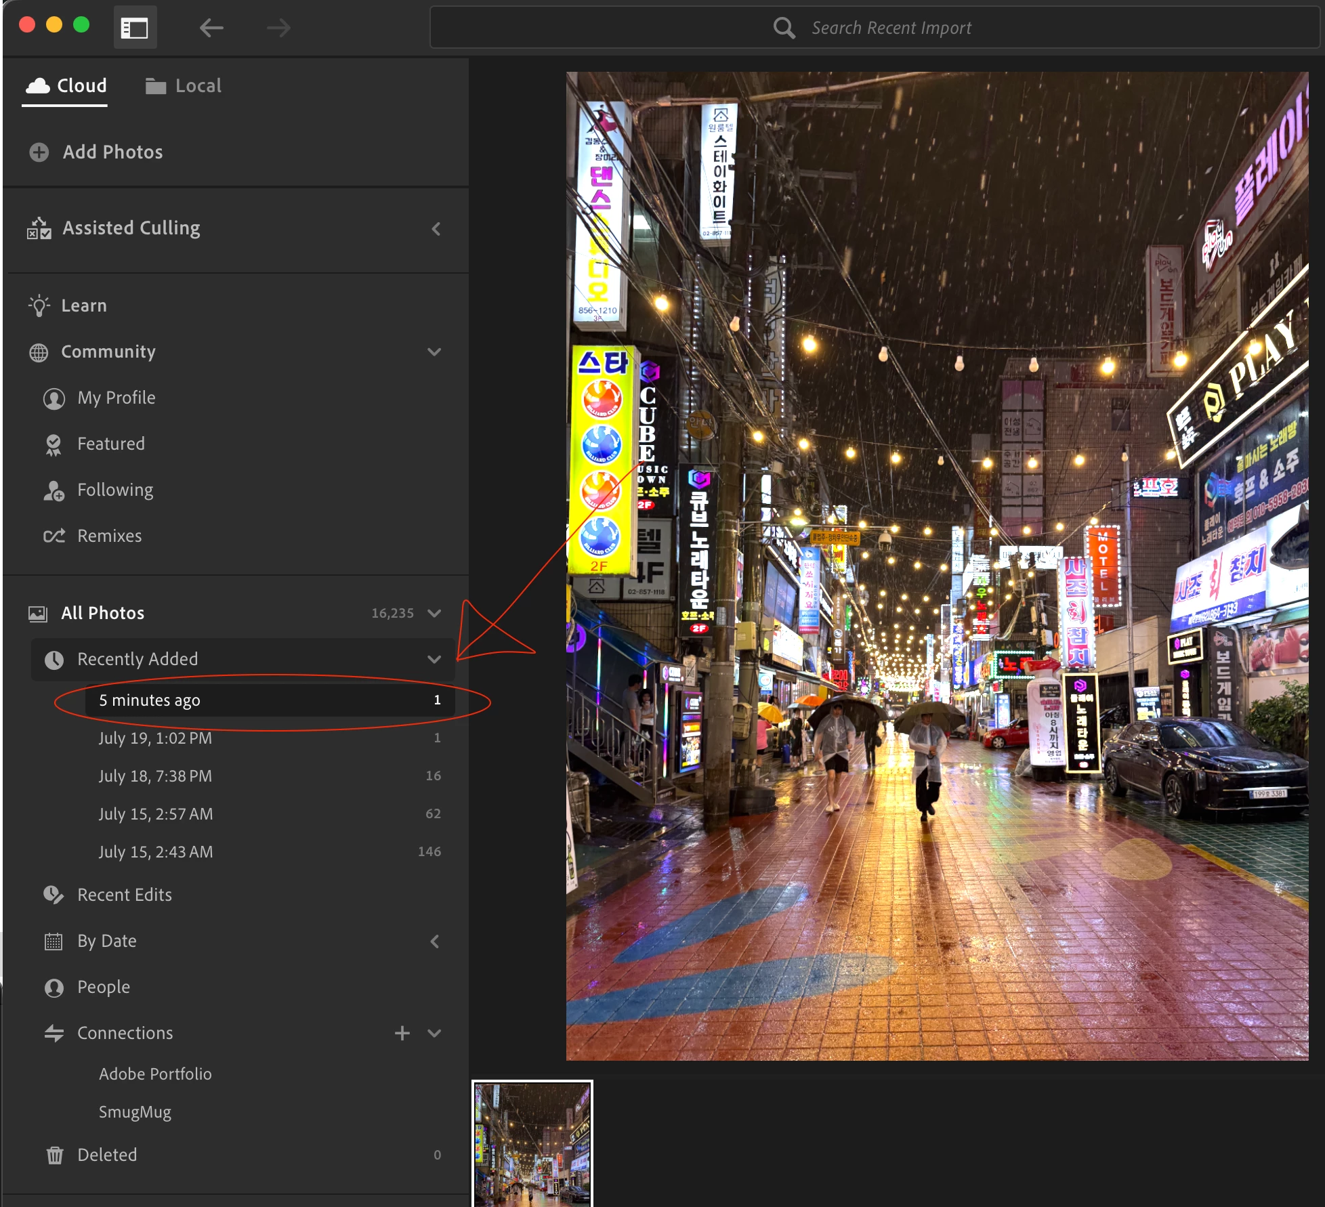This screenshot has height=1207, width=1325.
Task: Go forward with the right arrow
Action: tap(278, 28)
